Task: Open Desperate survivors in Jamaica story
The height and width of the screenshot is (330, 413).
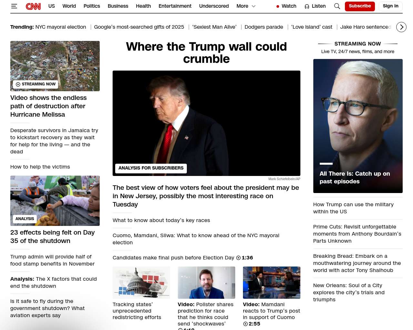Action: [54, 141]
